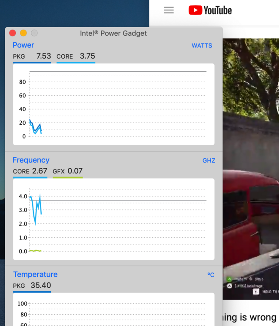279x326 pixels.
Task: Close the Intel Power Gadget window
Action: (13, 33)
